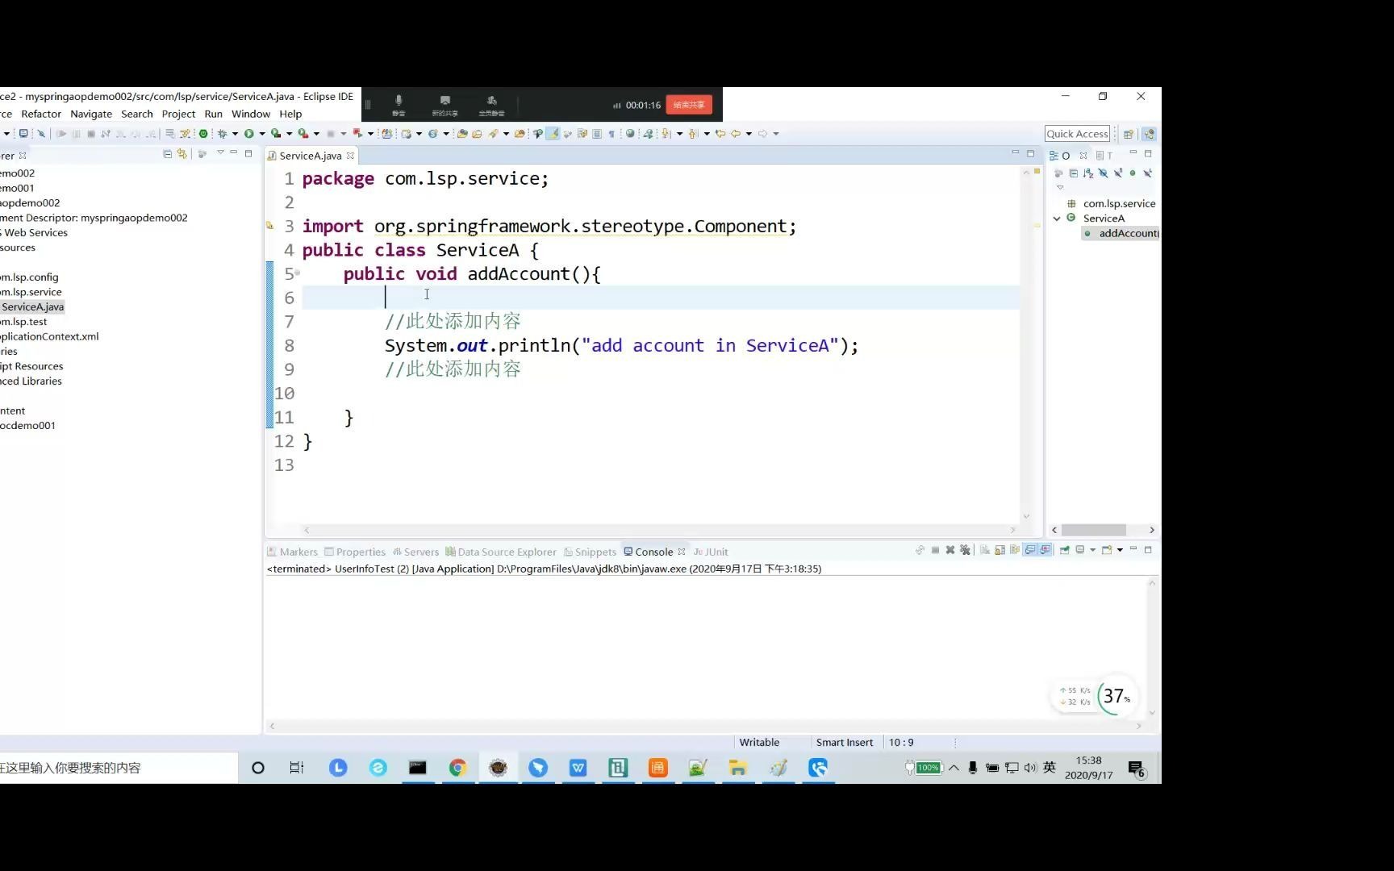Select ServiceA.java in the Project Explorer
Screen dimensions: 1394x871
tap(32, 307)
